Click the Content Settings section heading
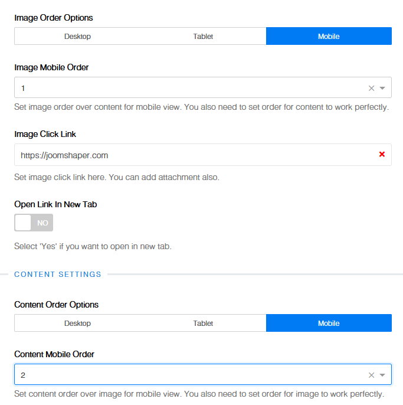The image size is (403, 405). point(58,274)
